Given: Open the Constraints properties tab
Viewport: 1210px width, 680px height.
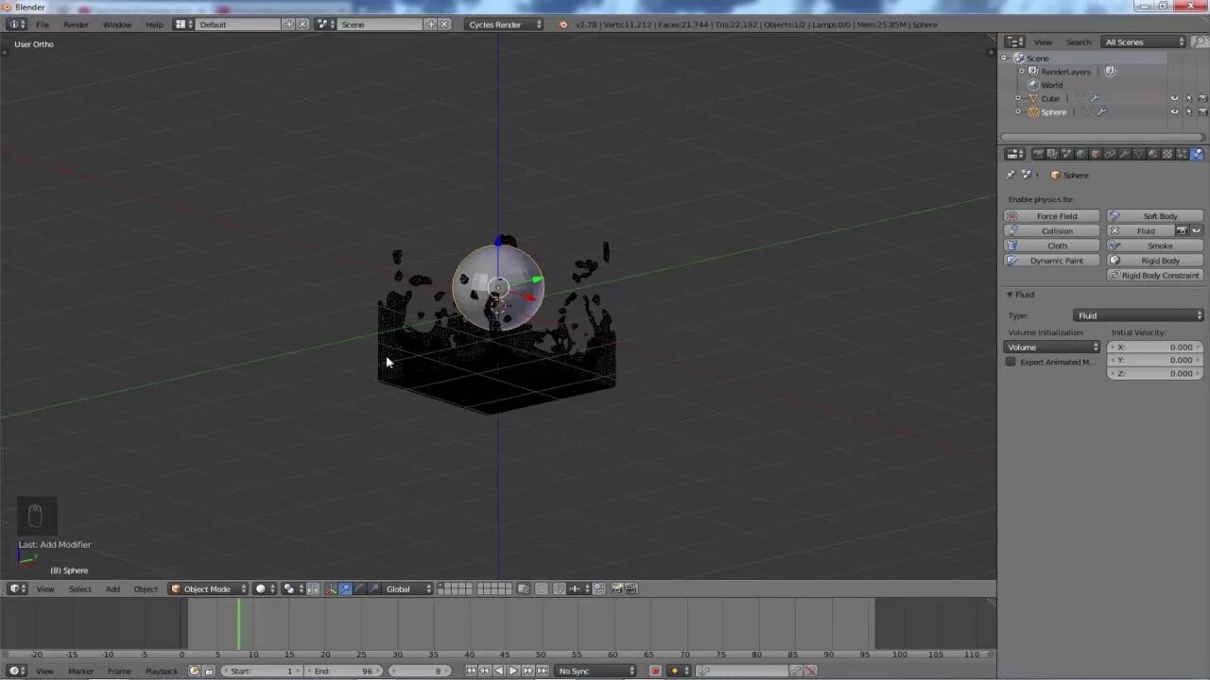Looking at the screenshot, I should 1110,154.
